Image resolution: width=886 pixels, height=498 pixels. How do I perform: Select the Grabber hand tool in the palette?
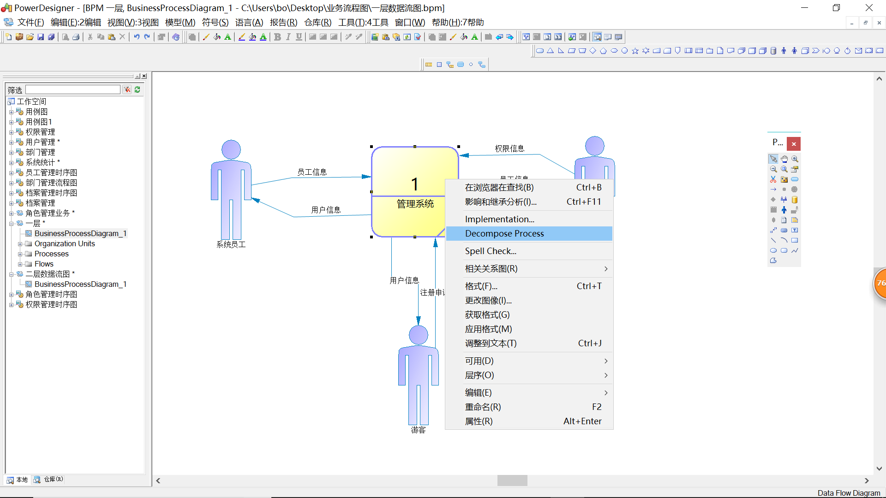click(x=784, y=159)
